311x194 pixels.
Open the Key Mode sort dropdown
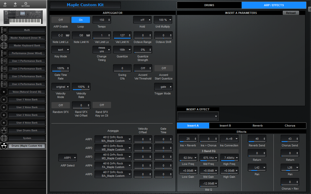[x=60, y=49]
